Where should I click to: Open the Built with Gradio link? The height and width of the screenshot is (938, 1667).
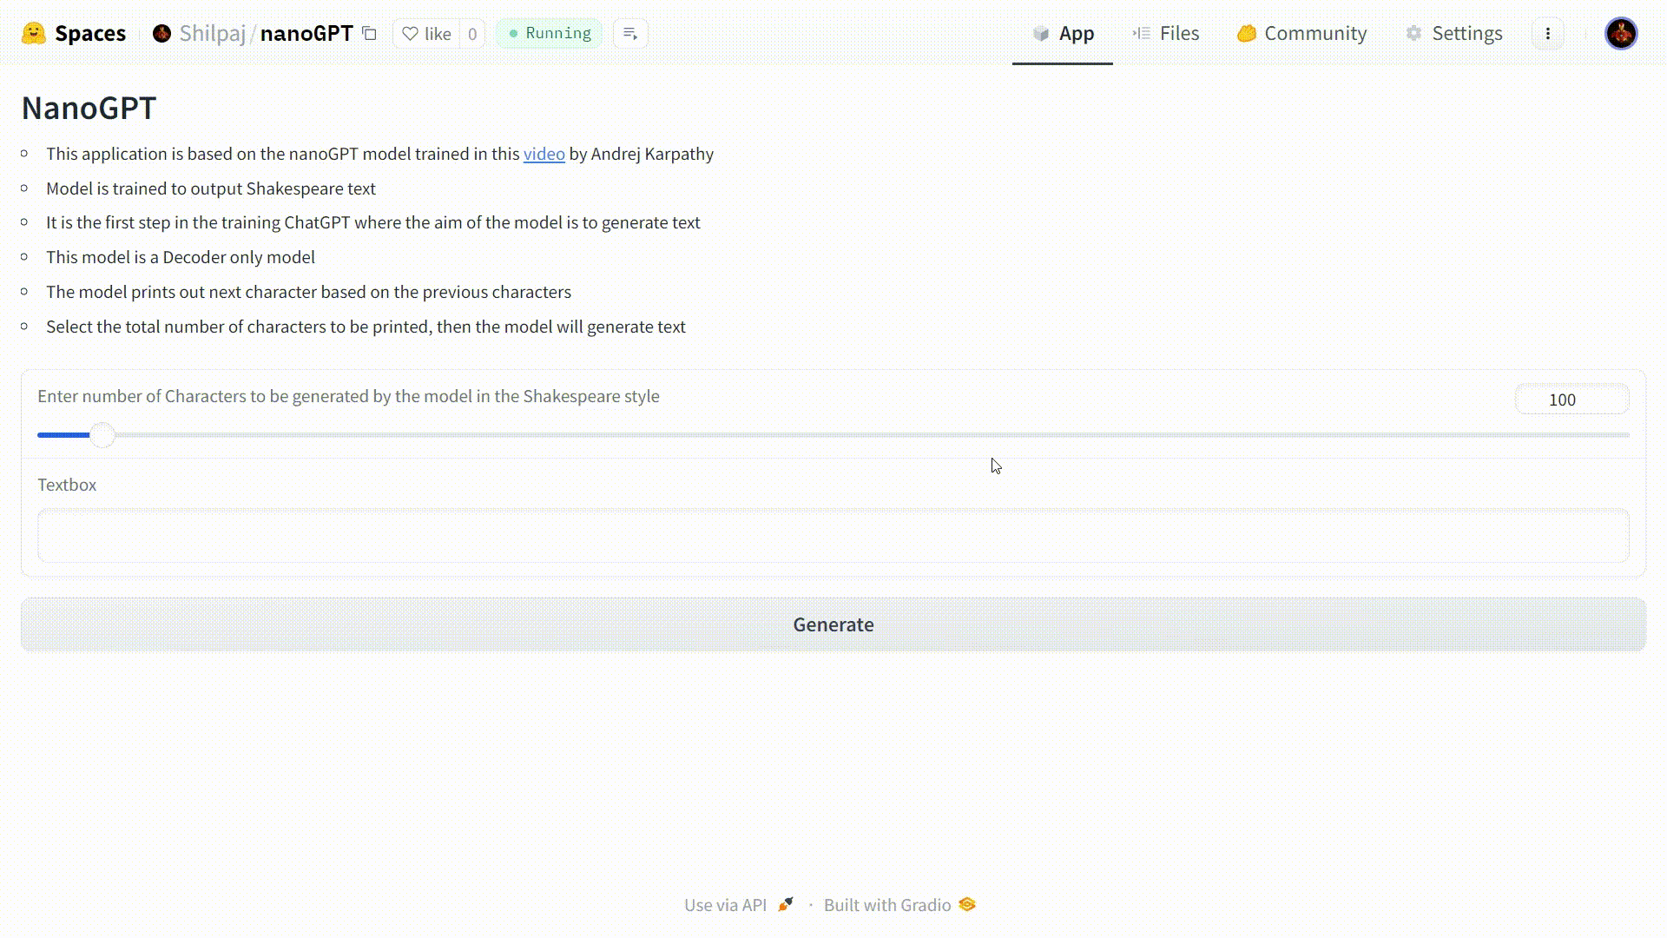click(x=899, y=905)
